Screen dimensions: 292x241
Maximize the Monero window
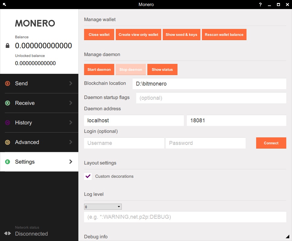tap(278, 5)
